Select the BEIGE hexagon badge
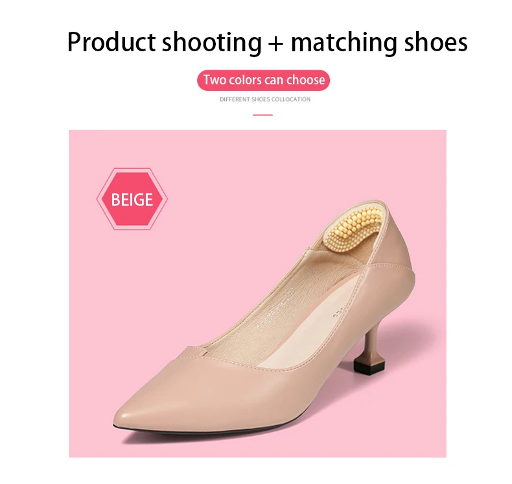Screen dimensions: 512x484 click(x=132, y=199)
